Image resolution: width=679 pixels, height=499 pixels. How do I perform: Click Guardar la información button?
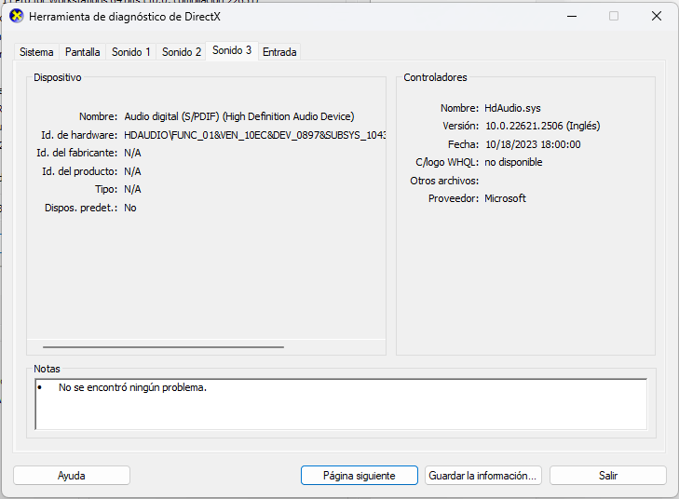[482, 476]
